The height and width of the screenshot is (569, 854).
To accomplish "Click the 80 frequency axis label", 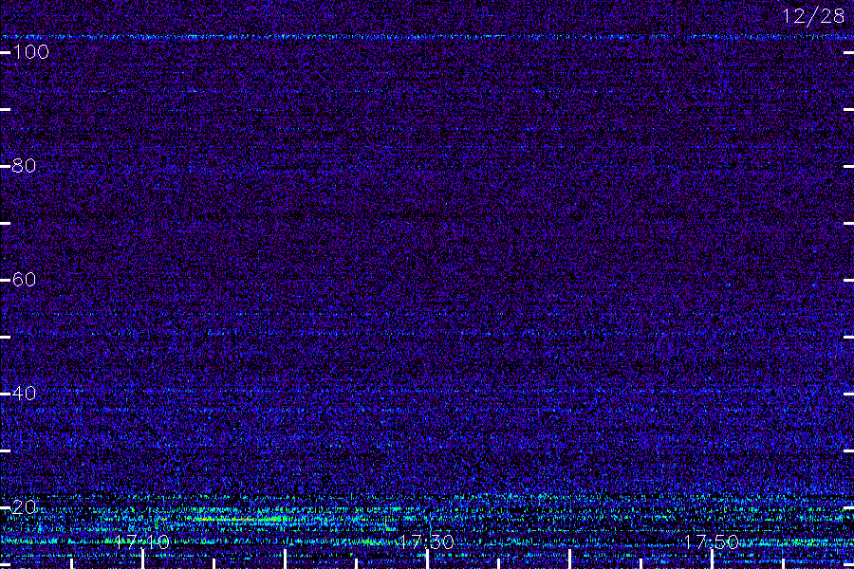I will point(25,166).
